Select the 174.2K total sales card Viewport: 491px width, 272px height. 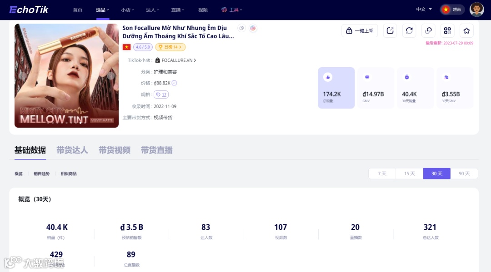[x=336, y=88]
